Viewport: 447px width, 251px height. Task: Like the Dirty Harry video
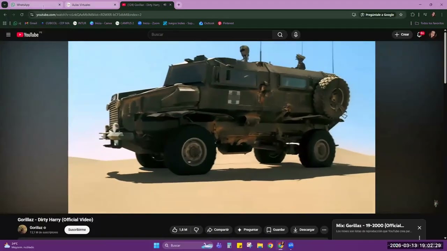pyautogui.click(x=179, y=230)
